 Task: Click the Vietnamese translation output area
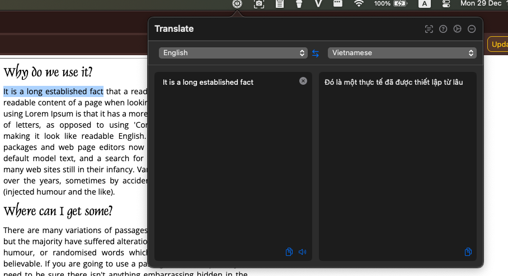click(398, 166)
